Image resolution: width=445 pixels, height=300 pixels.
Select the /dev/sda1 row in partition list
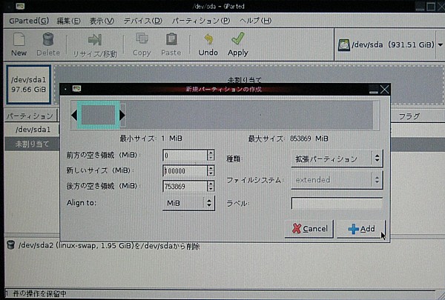pos(33,130)
